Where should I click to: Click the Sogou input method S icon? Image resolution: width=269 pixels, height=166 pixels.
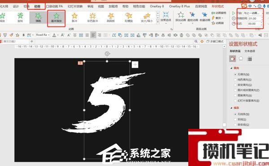point(244,6)
